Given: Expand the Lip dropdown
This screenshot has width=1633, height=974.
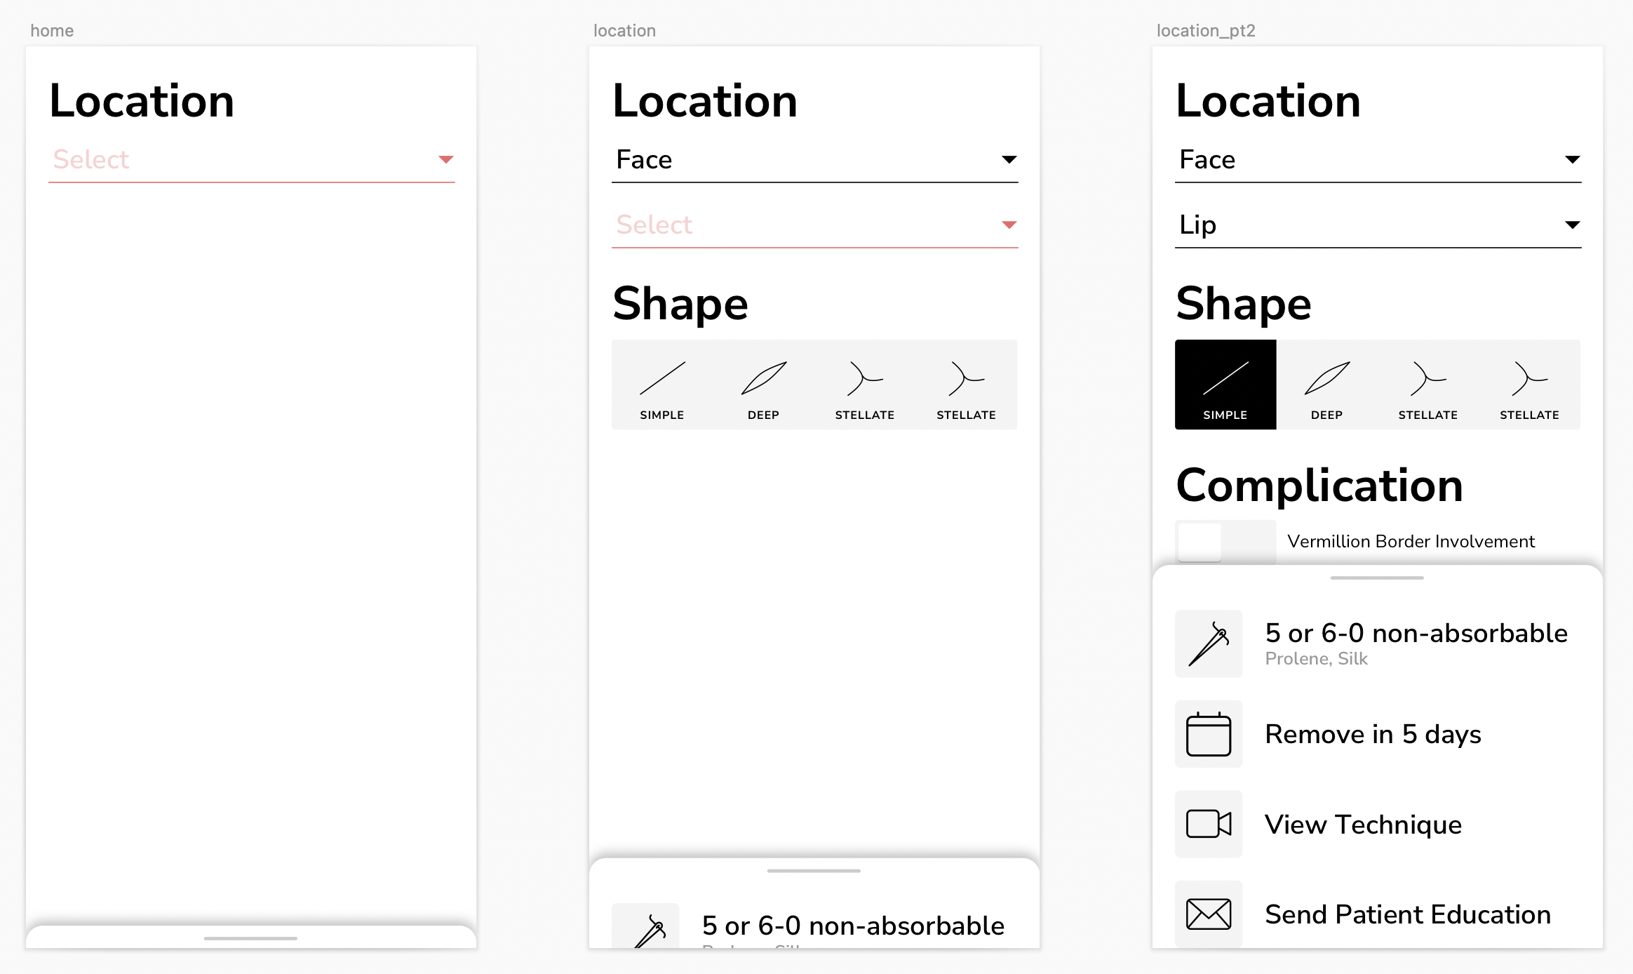Looking at the screenshot, I should [x=1377, y=225].
